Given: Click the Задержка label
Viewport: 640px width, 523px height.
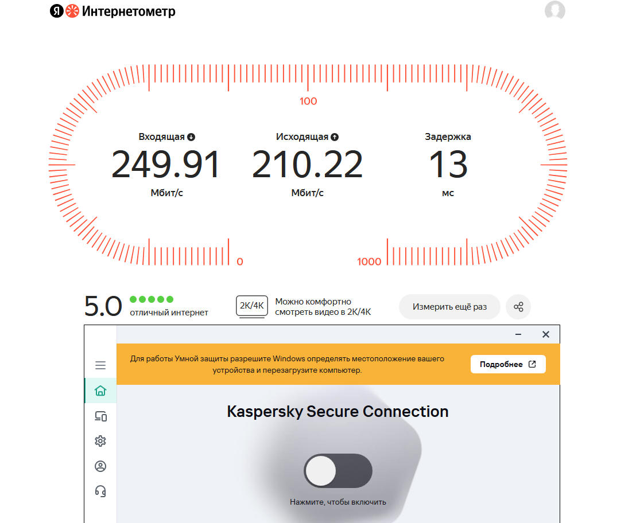Looking at the screenshot, I should point(448,136).
